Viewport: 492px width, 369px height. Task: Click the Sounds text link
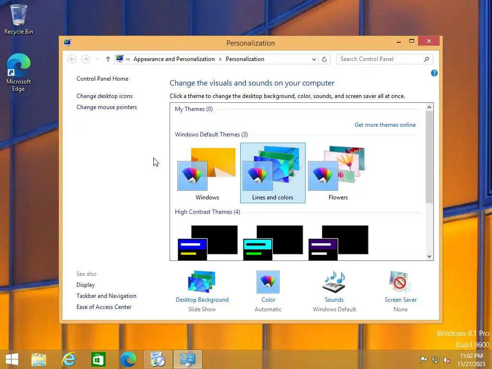(334, 300)
